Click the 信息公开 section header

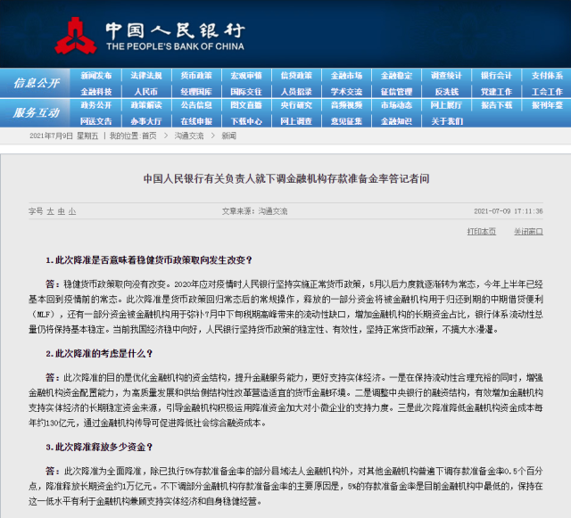[37, 83]
